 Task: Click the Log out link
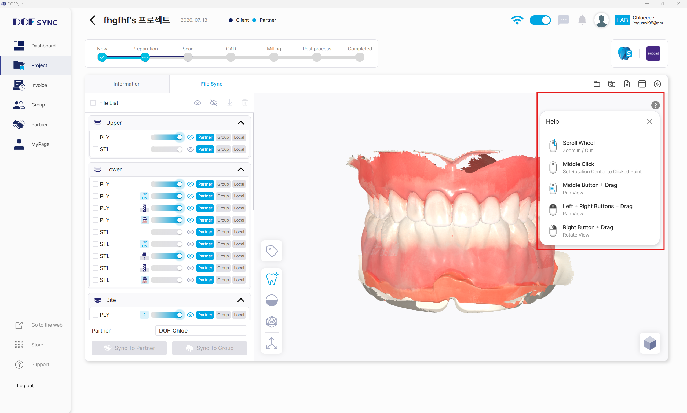pos(25,385)
